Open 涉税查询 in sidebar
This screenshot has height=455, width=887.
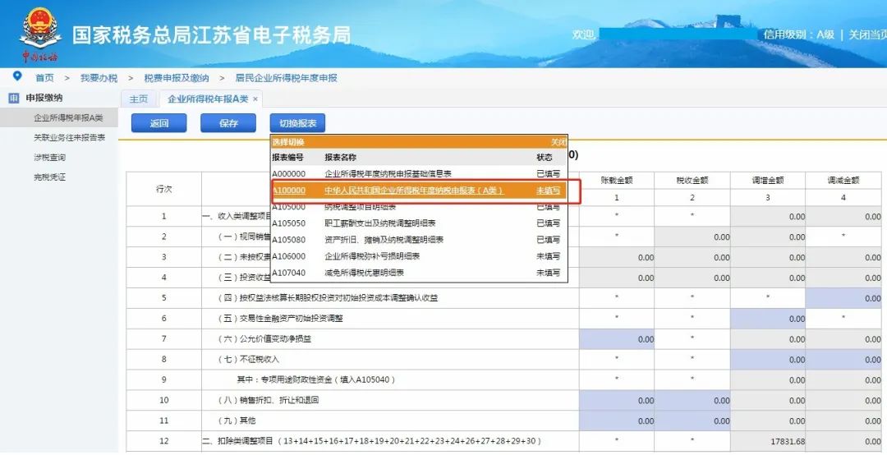(50, 158)
